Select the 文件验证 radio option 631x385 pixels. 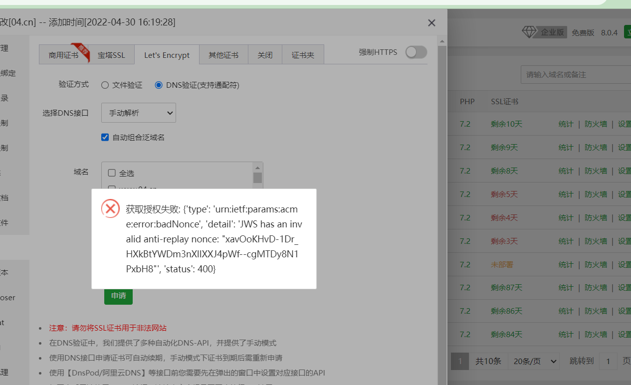pyautogui.click(x=105, y=85)
